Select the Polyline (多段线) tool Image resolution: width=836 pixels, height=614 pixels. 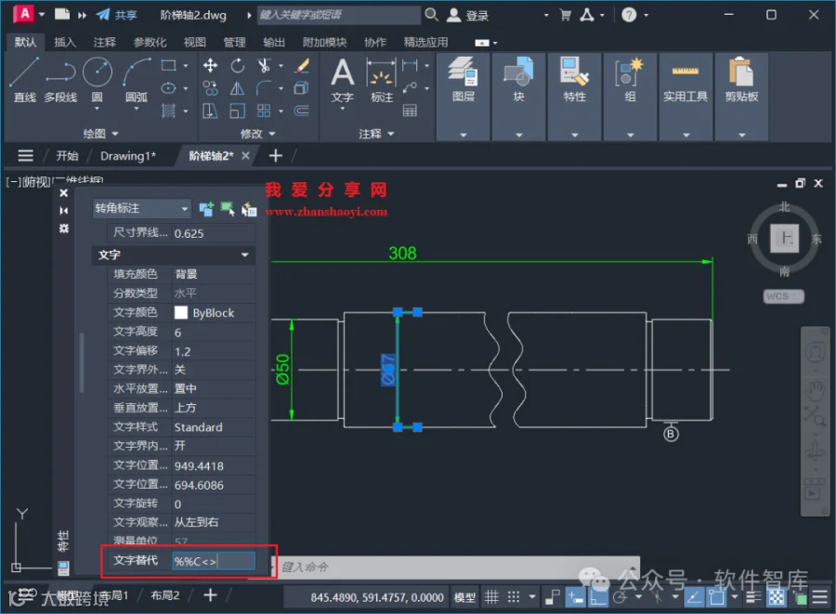click(x=60, y=80)
